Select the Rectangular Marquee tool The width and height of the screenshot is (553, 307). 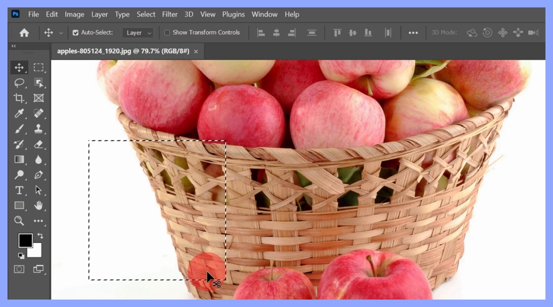39,67
